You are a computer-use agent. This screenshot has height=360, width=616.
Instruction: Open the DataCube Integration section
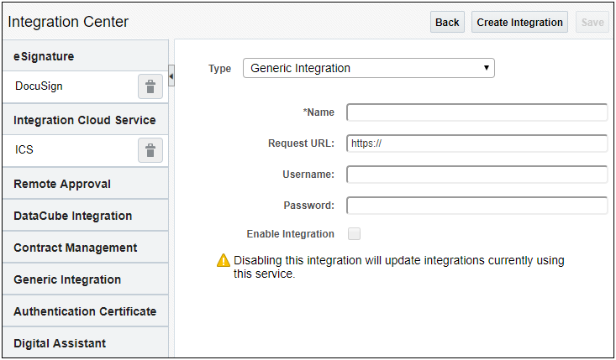tap(86, 216)
